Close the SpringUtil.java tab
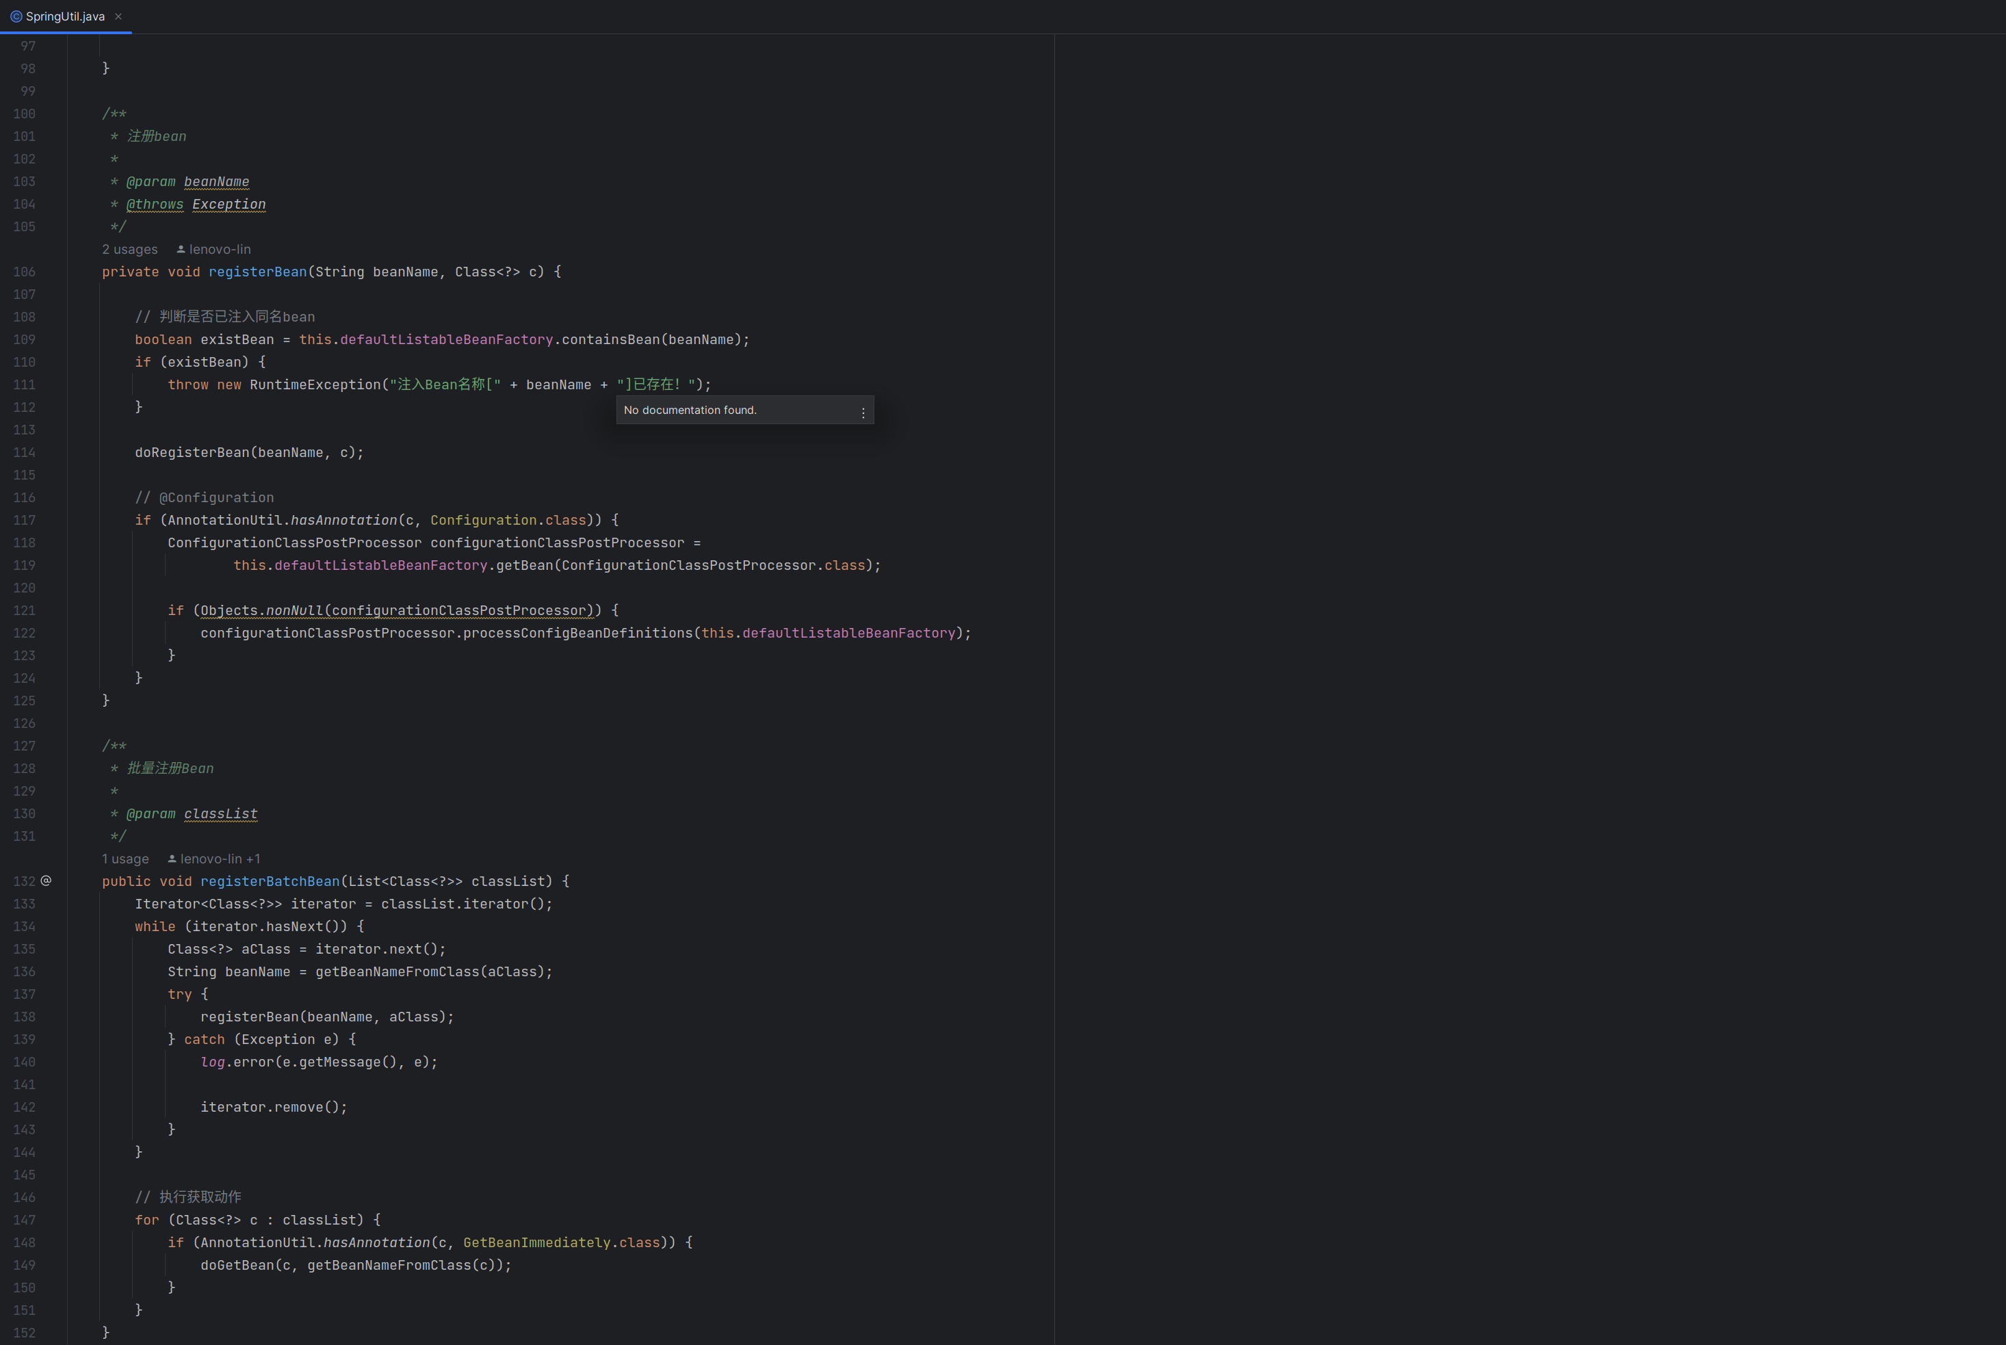 pyautogui.click(x=118, y=16)
